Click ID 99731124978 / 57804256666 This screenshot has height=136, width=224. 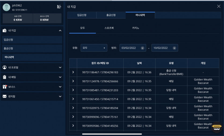(100, 81)
